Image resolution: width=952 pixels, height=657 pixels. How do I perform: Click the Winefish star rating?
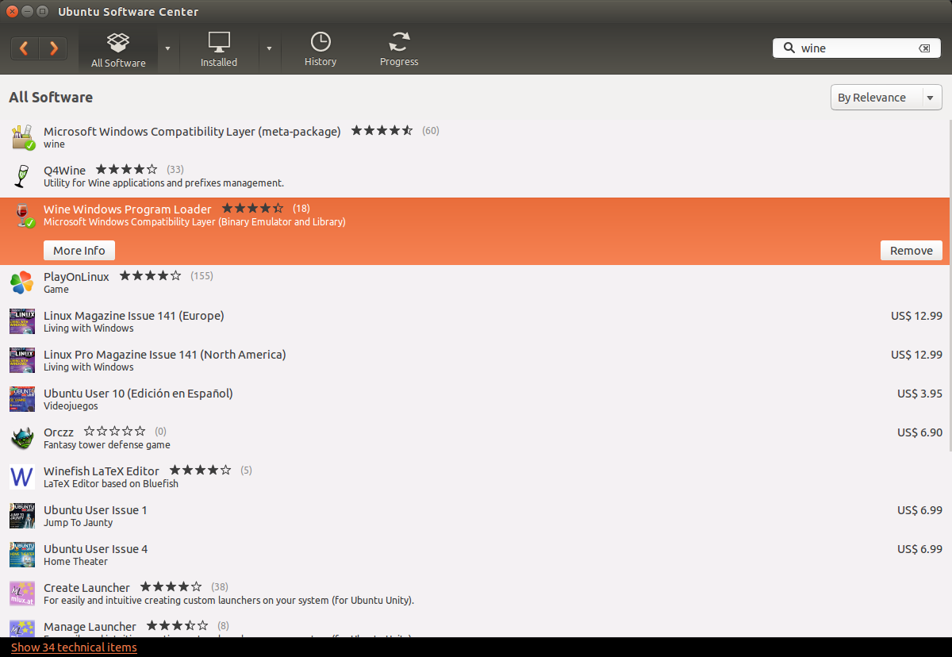point(201,470)
